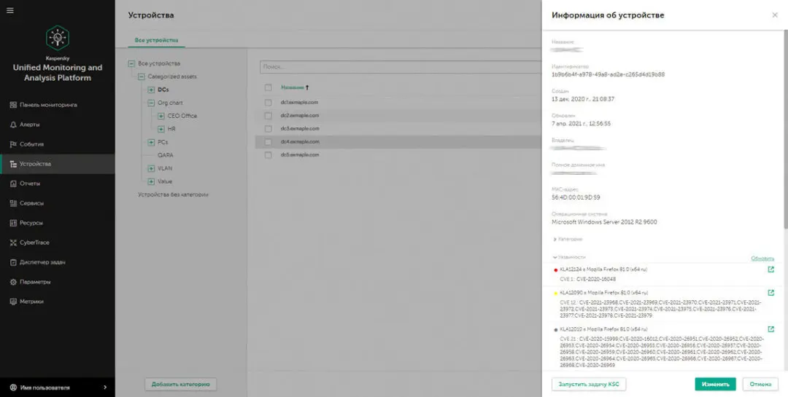The image size is (788, 397).
Task: Click the CyberTrace sidebar icon
Action: coord(14,243)
